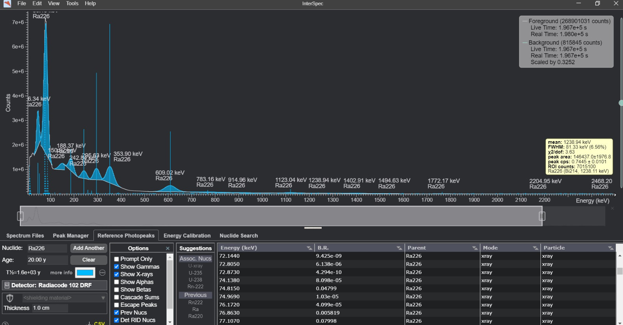
Task: Click the Options list scroll down arrow
Action: 170,322
